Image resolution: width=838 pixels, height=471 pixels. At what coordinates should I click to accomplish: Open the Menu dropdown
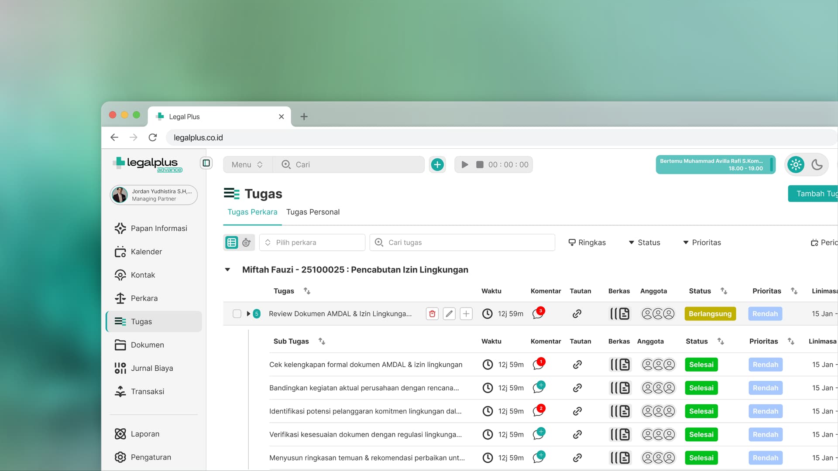tap(247, 164)
